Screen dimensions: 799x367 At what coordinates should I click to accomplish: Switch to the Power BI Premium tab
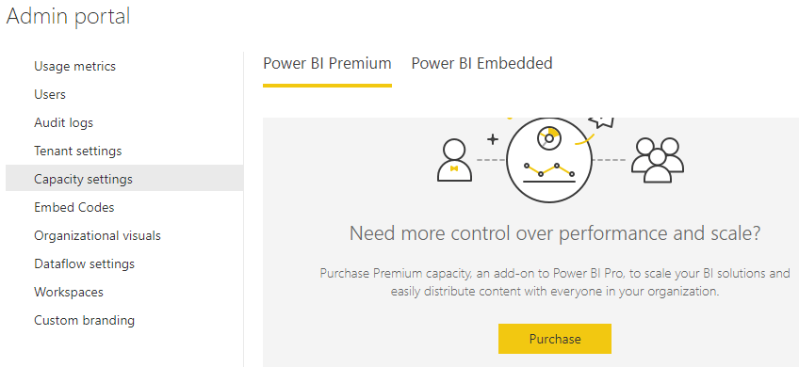pos(327,64)
